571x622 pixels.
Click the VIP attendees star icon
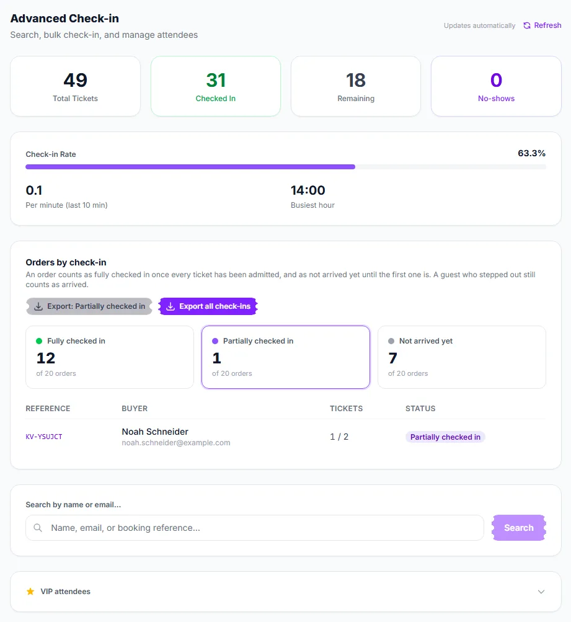pos(30,592)
